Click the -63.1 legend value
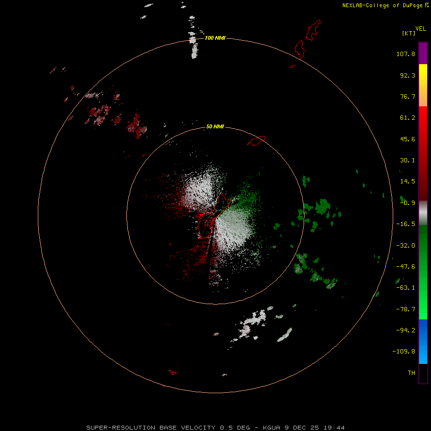 (x=406, y=288)
